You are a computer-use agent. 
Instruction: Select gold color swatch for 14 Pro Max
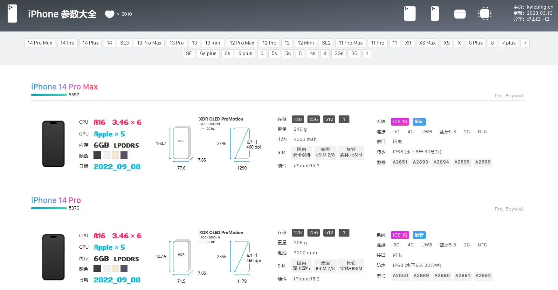[x=115, y=155]
